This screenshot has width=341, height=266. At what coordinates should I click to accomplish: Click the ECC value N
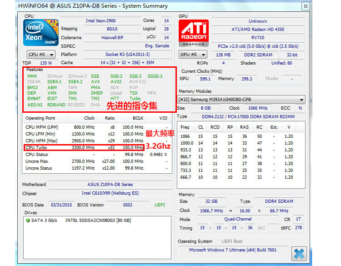tap(301, 108)
